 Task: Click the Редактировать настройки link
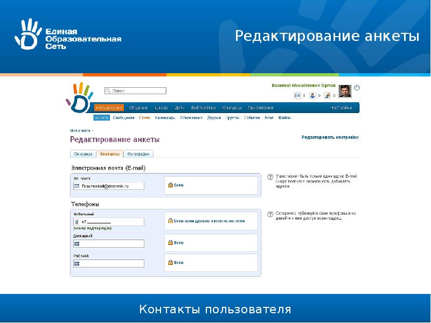coord(330,138)
